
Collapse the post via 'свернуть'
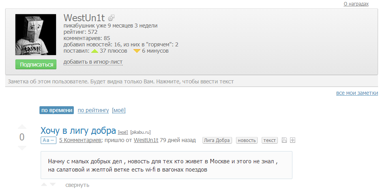coord(77,185)
